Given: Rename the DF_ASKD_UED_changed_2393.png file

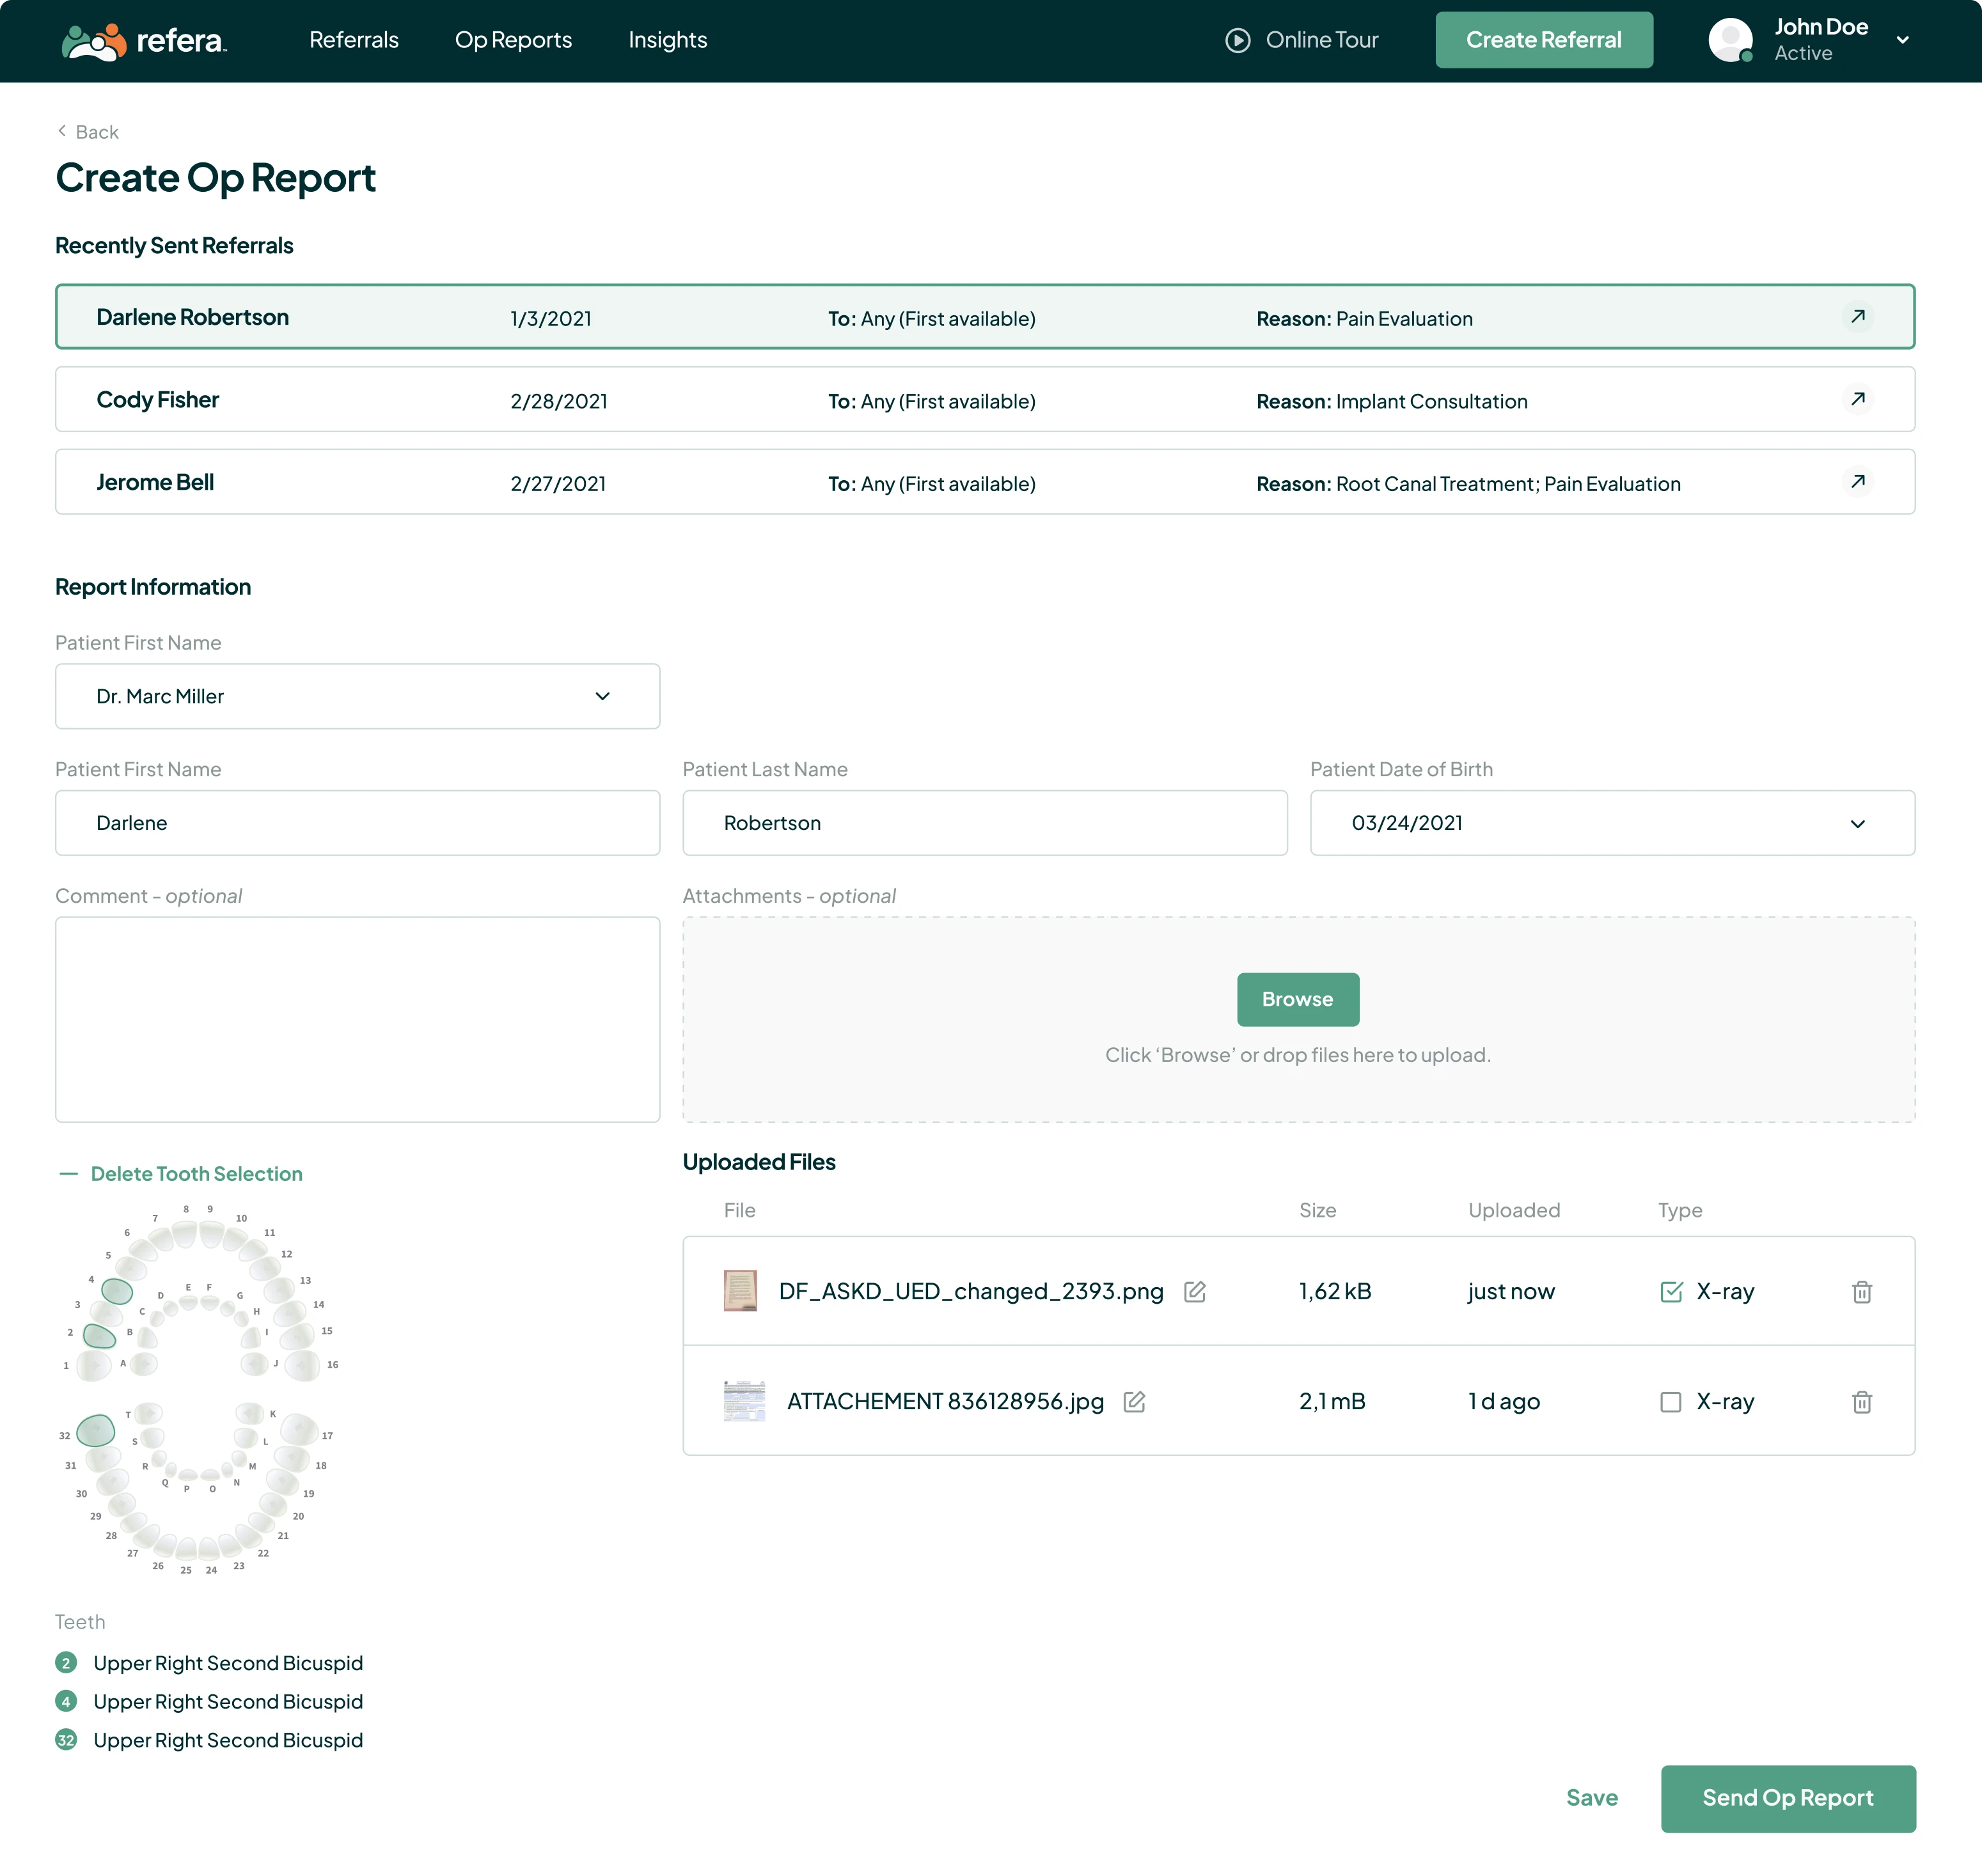Looking at the screenshot, I should pos(1196,1291).
